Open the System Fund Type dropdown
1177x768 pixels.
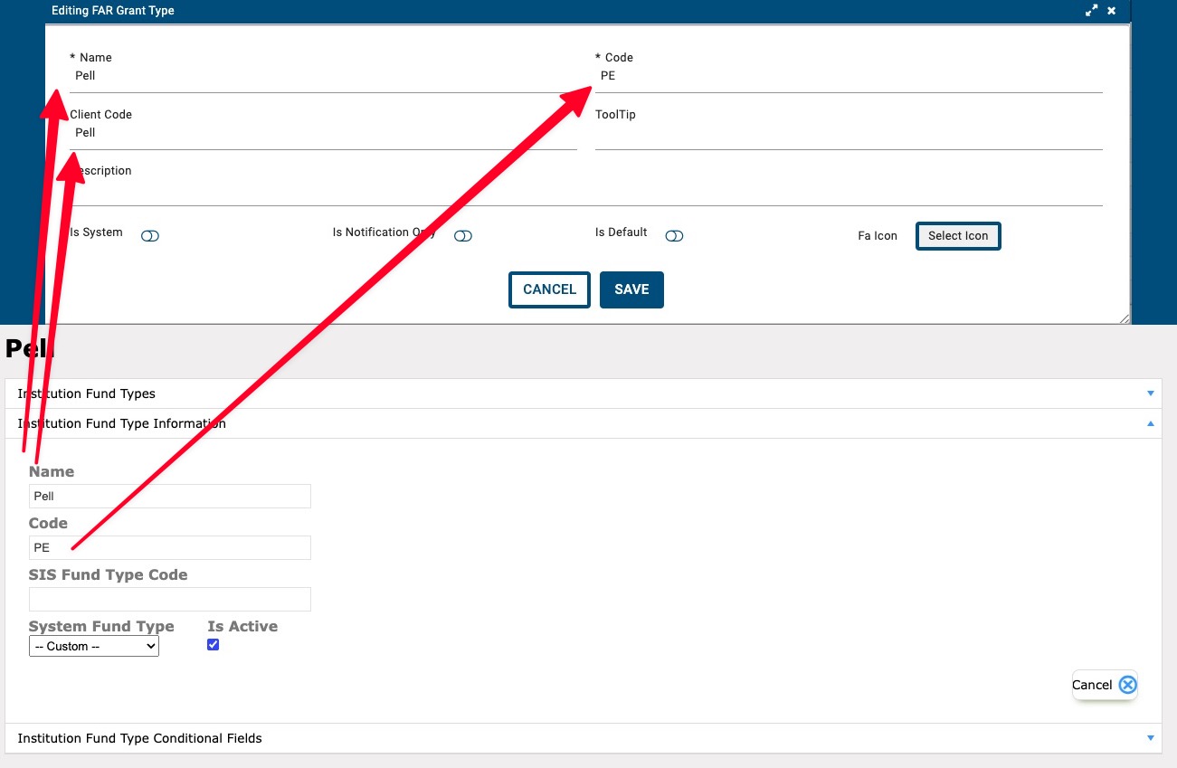click(x=94, y=647)
